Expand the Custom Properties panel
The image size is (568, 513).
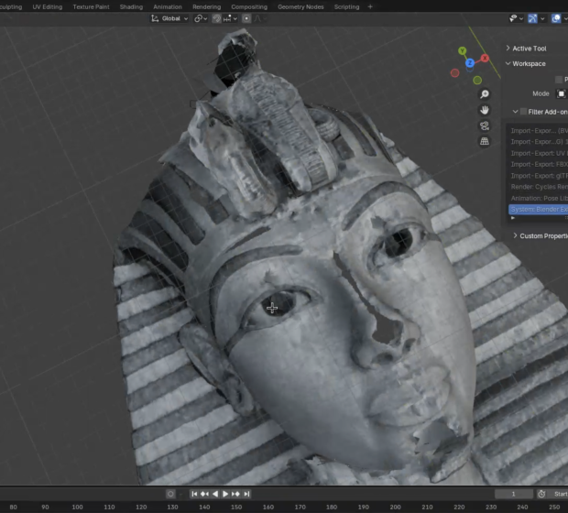[515, 235]
